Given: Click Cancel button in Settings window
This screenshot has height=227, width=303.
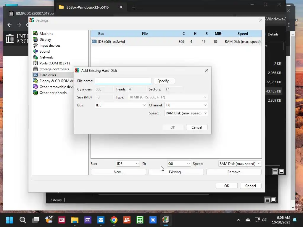Looking at the screenshot, I should (251, 186).
